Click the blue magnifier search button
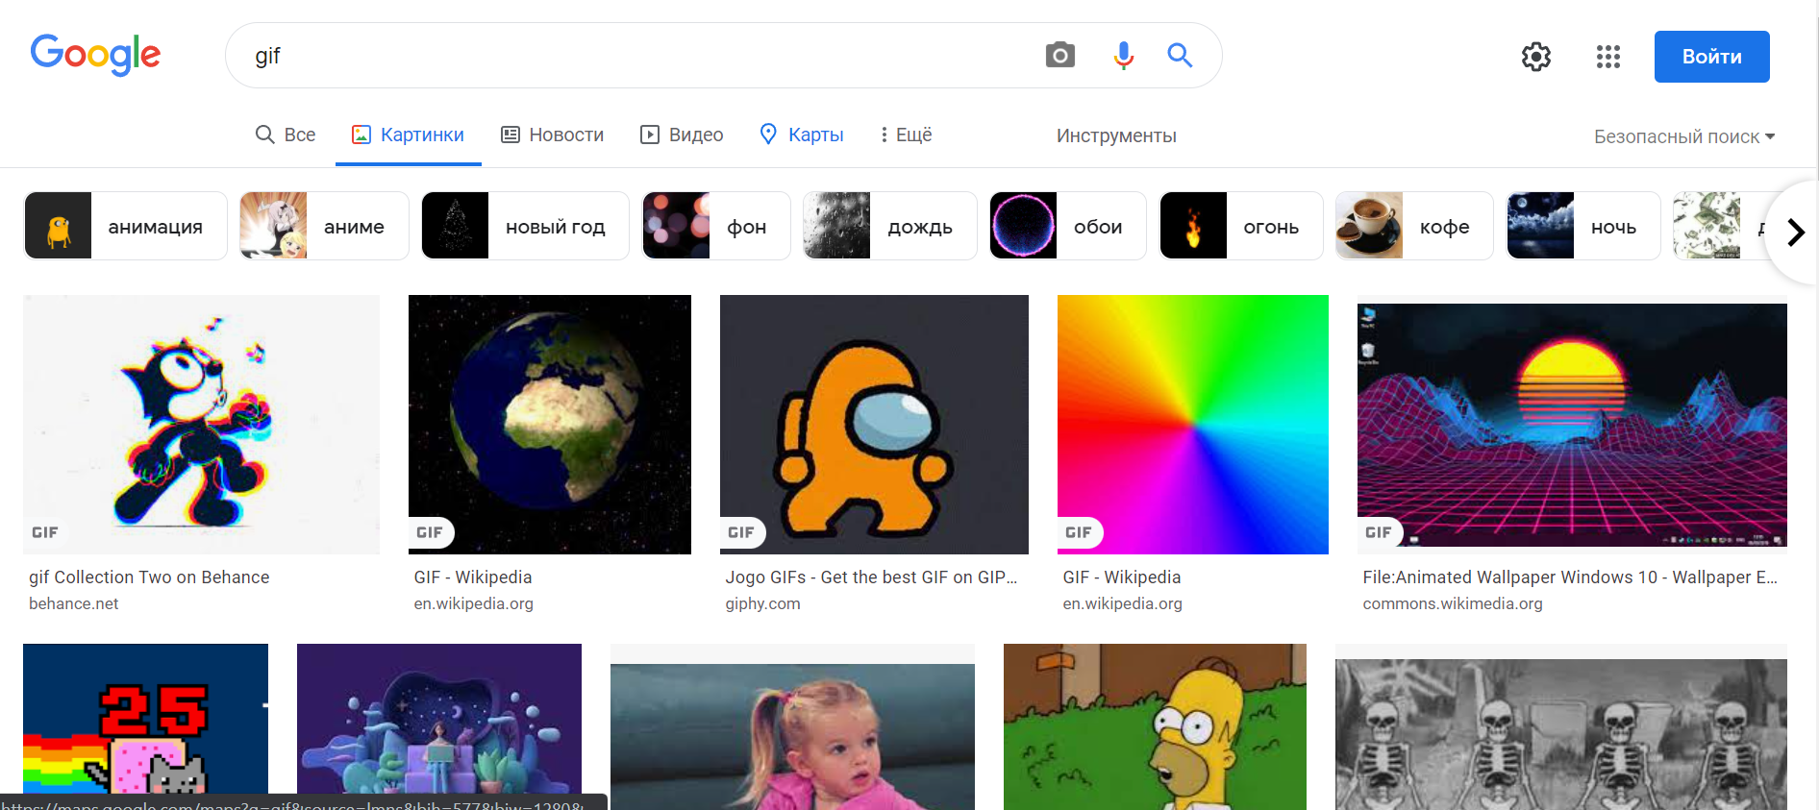This screenshot has width=1819, height=810. [1180, 56]
